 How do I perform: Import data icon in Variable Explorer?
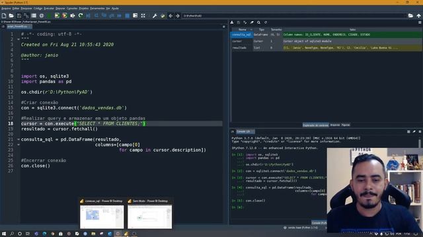pyautogui.click(x=232, y=22)
